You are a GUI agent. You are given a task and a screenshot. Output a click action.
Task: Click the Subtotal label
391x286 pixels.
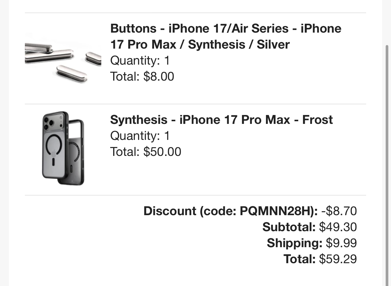click(289, 227)
